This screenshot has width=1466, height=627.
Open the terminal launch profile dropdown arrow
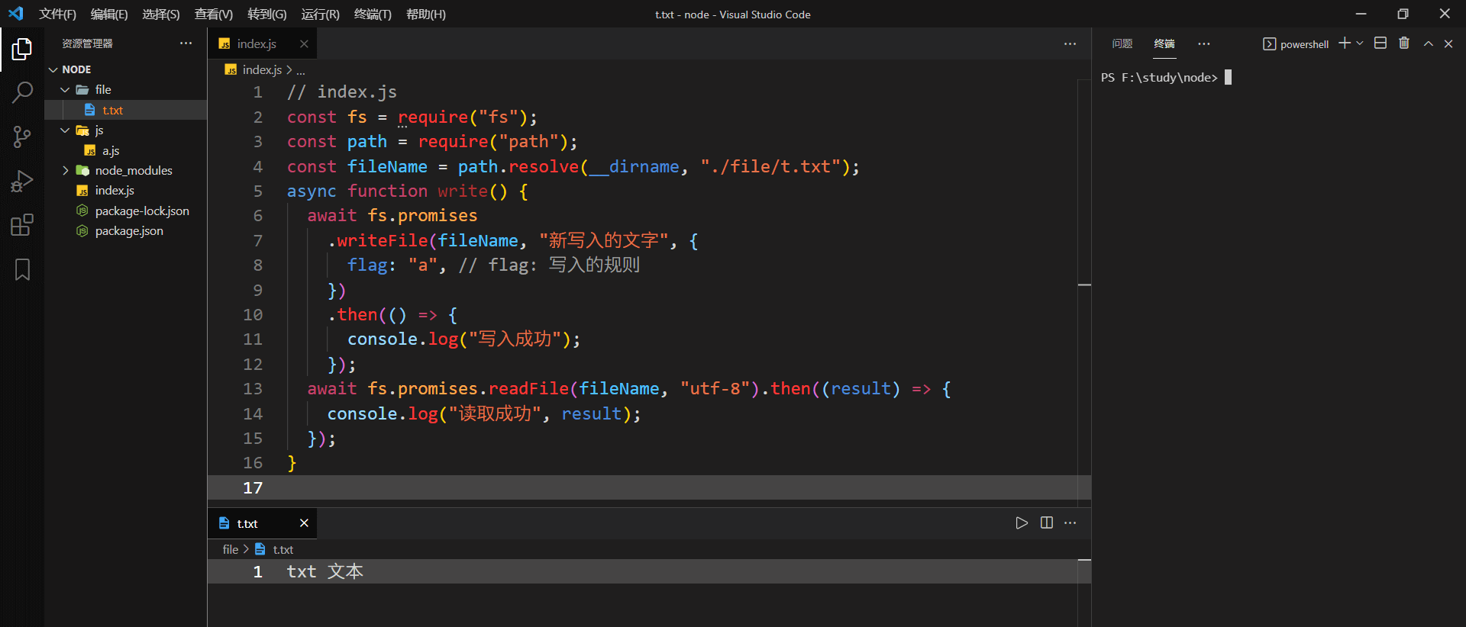pyautogui.click(x=1360, y=43)
